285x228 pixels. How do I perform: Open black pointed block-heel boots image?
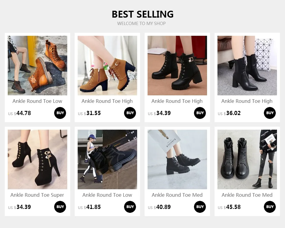coord(247,66)
